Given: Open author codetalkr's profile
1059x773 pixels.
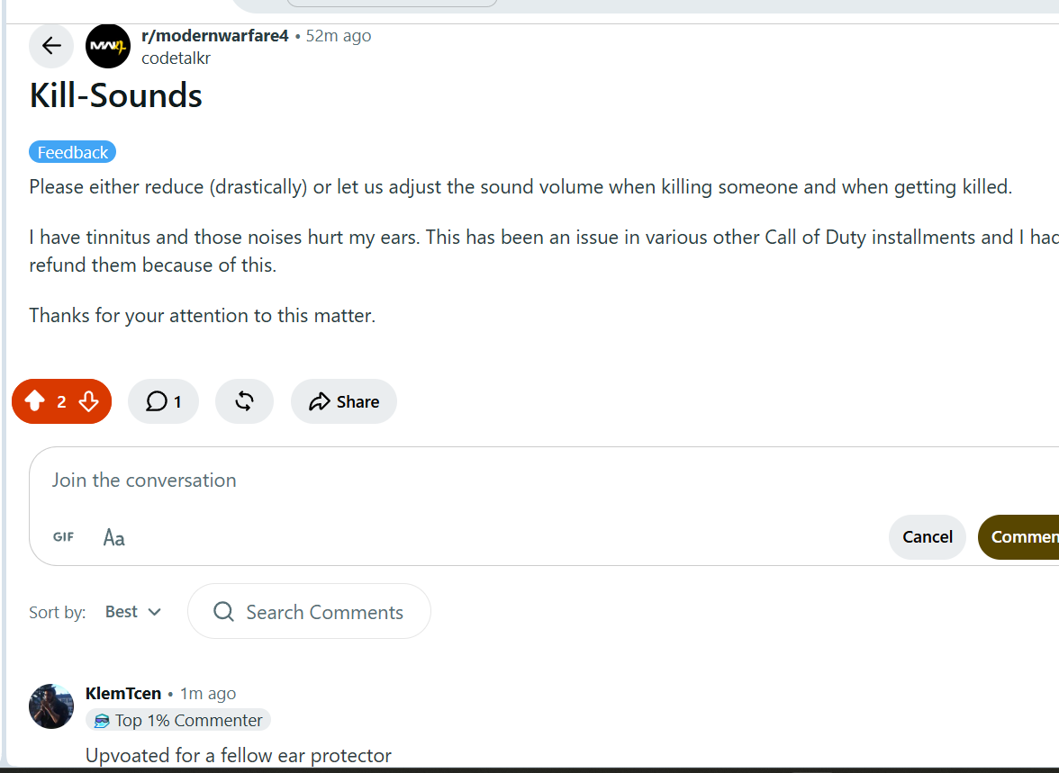Looking at the screenshot, I should click(x=176, y=58).
